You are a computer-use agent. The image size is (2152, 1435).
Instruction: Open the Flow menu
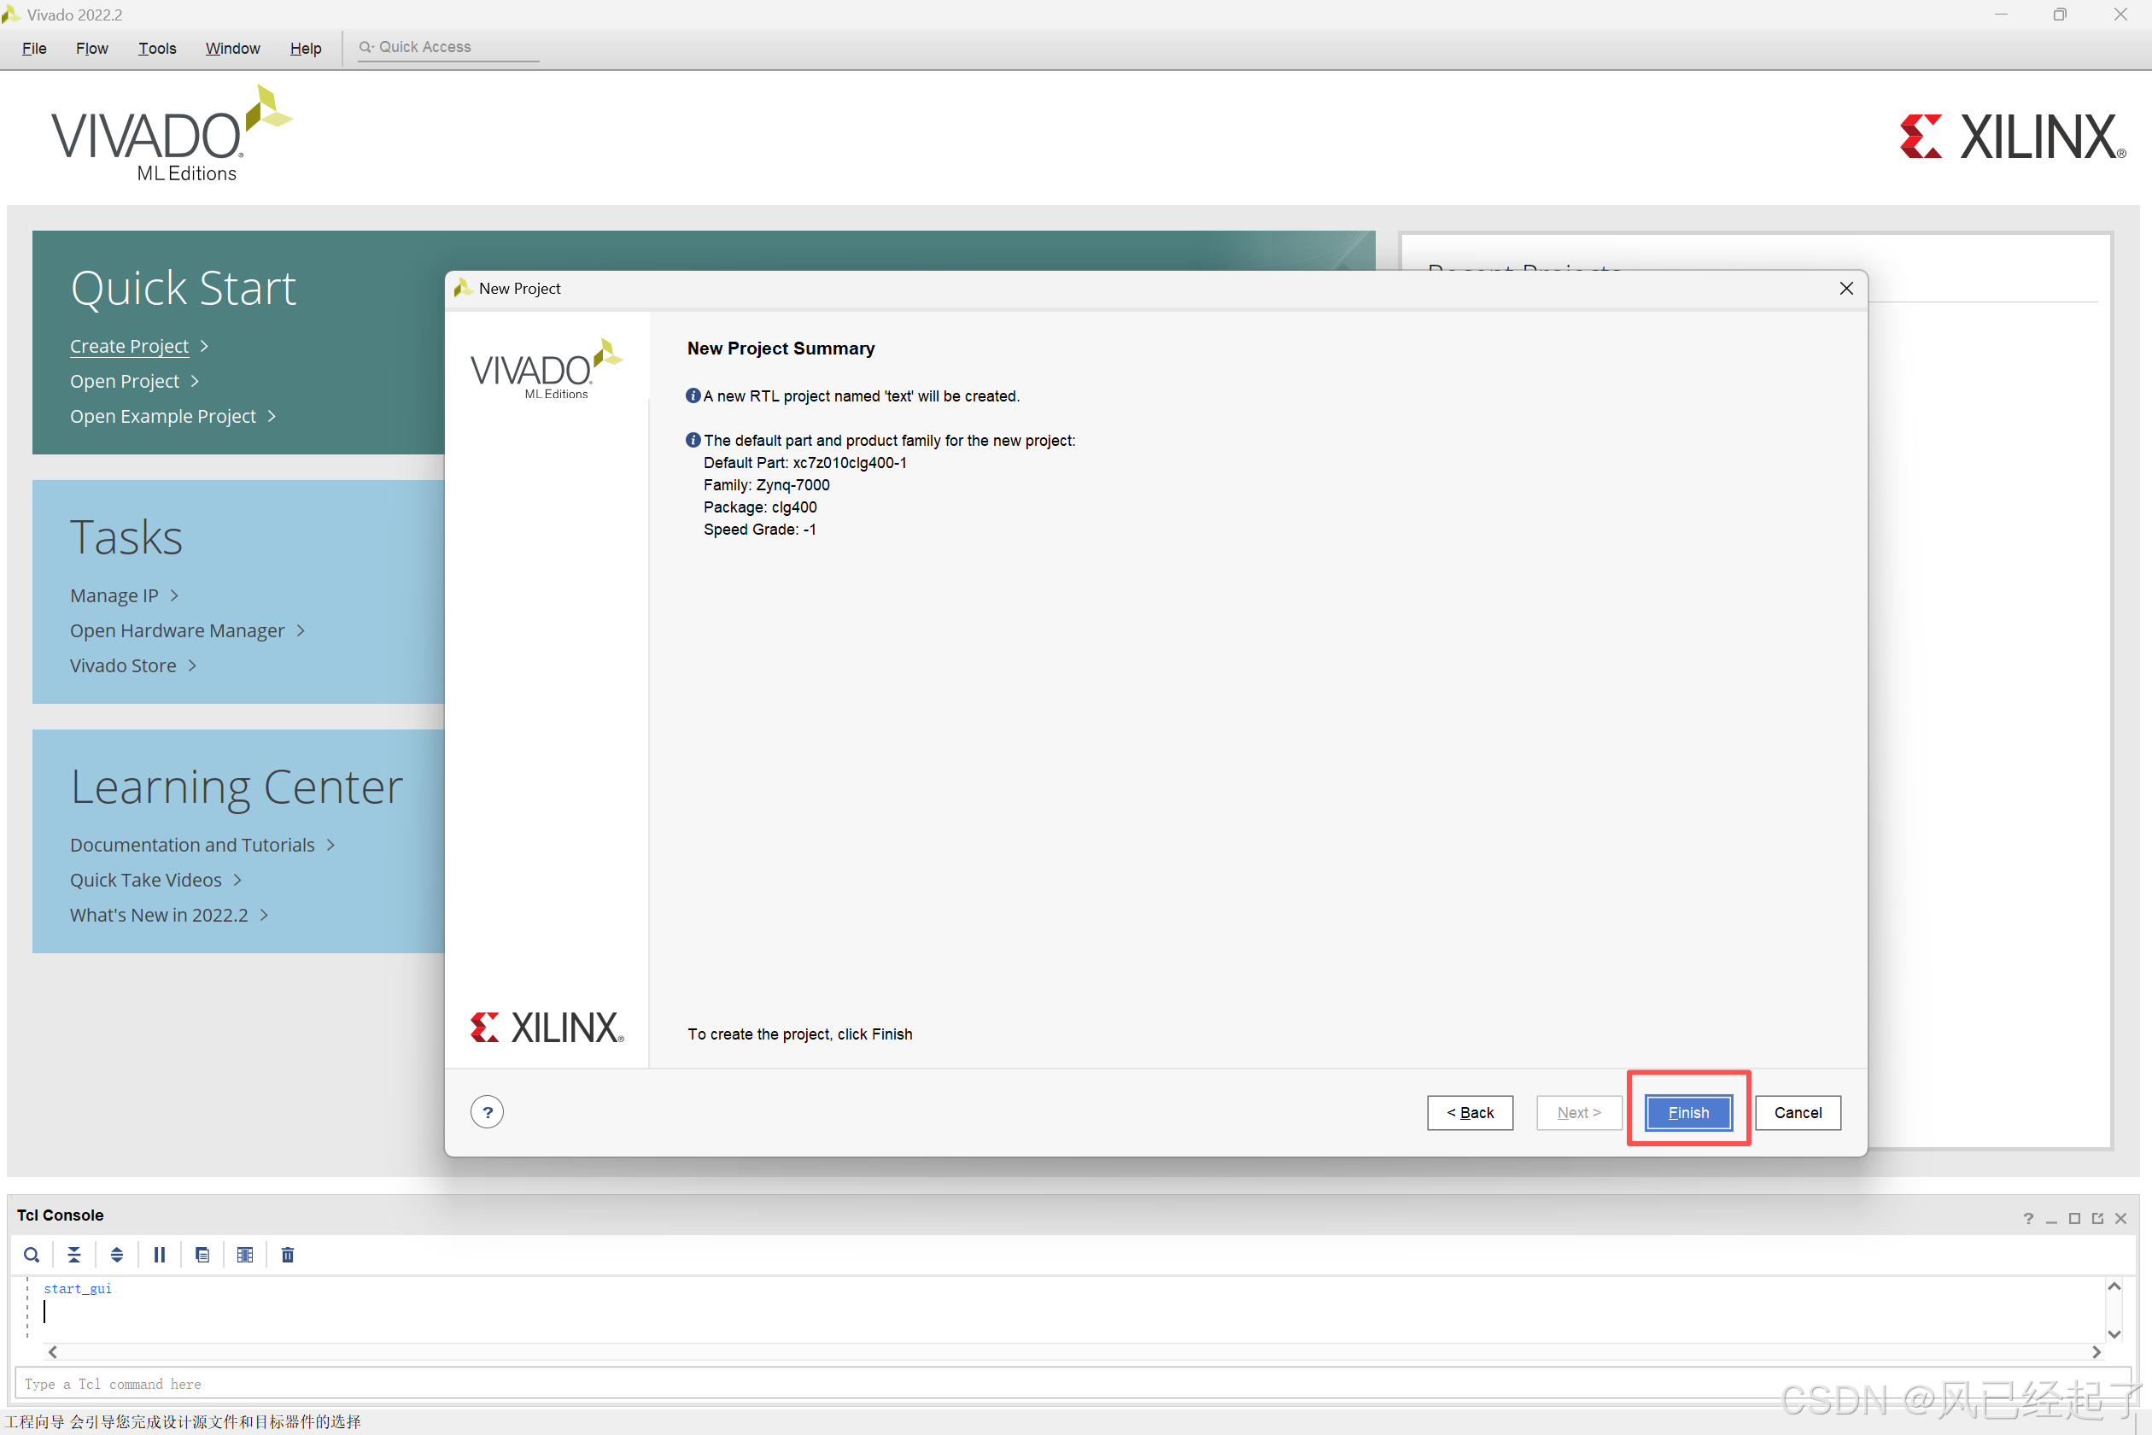click(x=91, y=48)
